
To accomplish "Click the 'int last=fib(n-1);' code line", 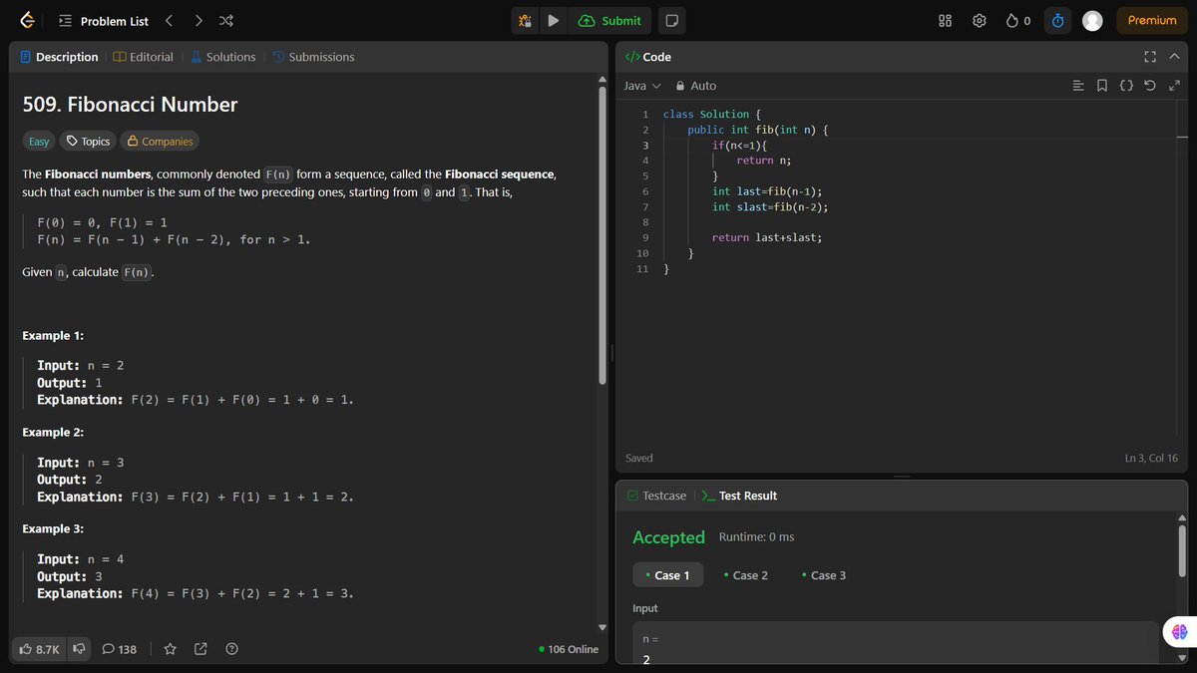I will pos(766,191).
